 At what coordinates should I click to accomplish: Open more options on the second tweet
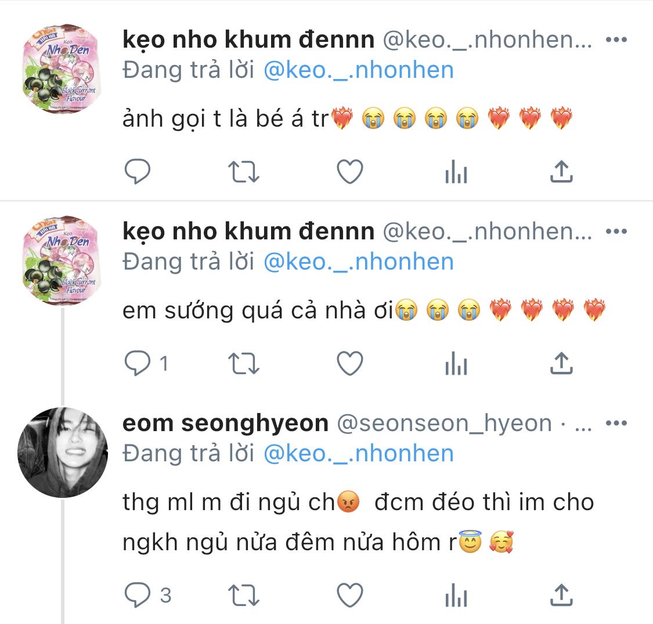click(616, 232)
